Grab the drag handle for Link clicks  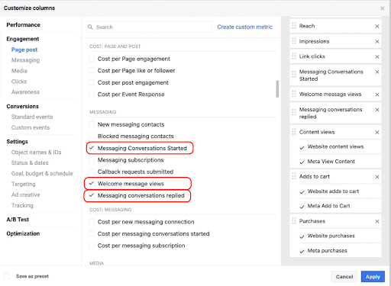pyautogui.click(x=294, y=56)
